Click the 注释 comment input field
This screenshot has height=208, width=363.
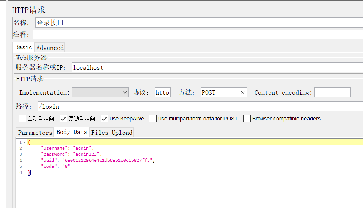click(x=198, y=34)
